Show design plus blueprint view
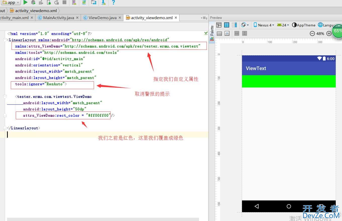342x221 pixels. point(234,25)
